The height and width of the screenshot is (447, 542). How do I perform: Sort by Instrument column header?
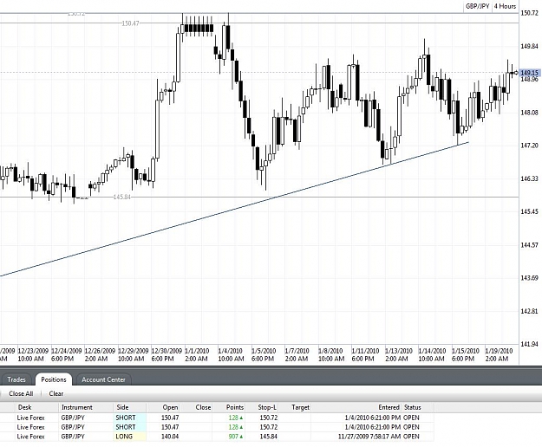tap(76, 407)
